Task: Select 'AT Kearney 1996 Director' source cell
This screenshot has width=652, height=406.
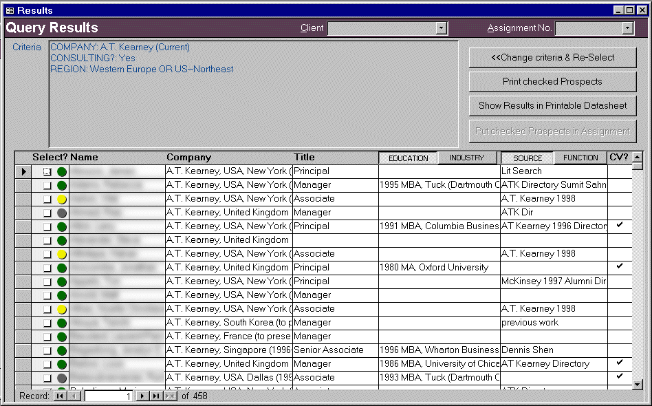Action: pyautogui.click(x=554, y=226)
